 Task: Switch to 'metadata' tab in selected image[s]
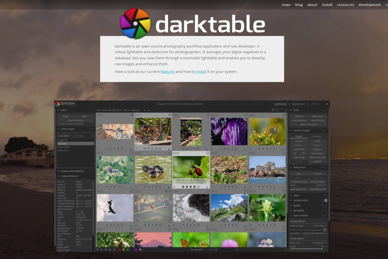coord(317,136)
